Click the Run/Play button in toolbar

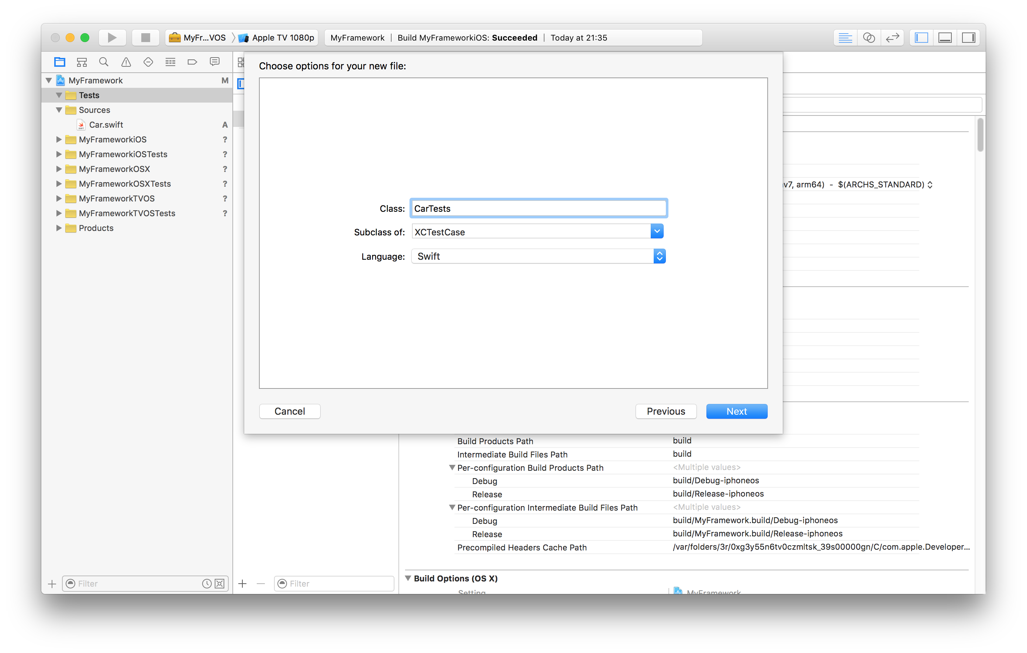[111, 37]
